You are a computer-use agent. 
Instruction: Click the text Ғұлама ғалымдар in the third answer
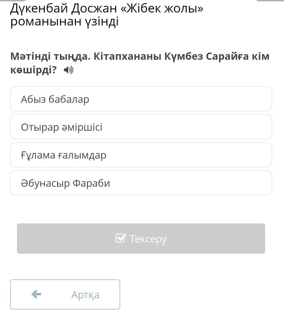[x=63, y=155]
